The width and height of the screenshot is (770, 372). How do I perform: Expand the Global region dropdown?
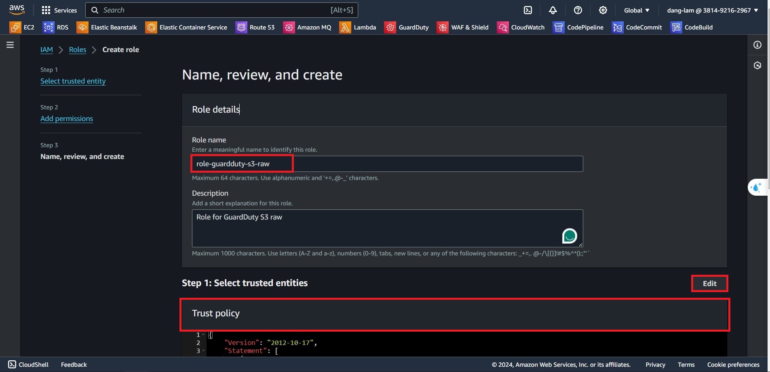click(x=637, y=10)
